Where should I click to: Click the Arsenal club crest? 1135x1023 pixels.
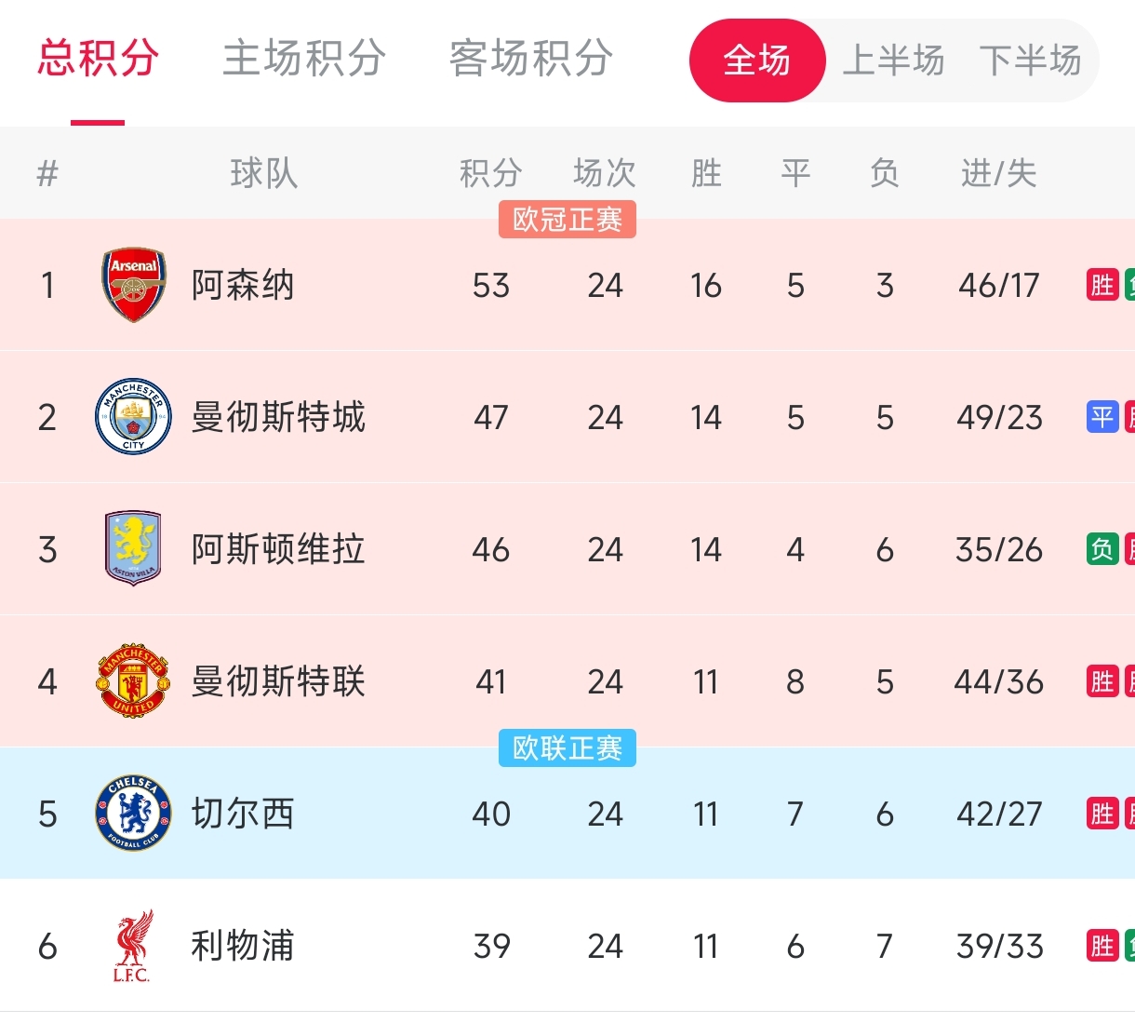coord(134,285)
